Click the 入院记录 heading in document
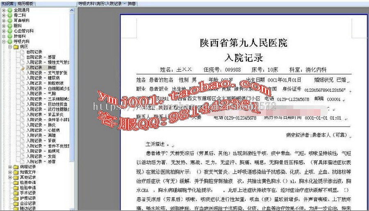Screen dimensions: 369x211 click(x=244, y=58)
